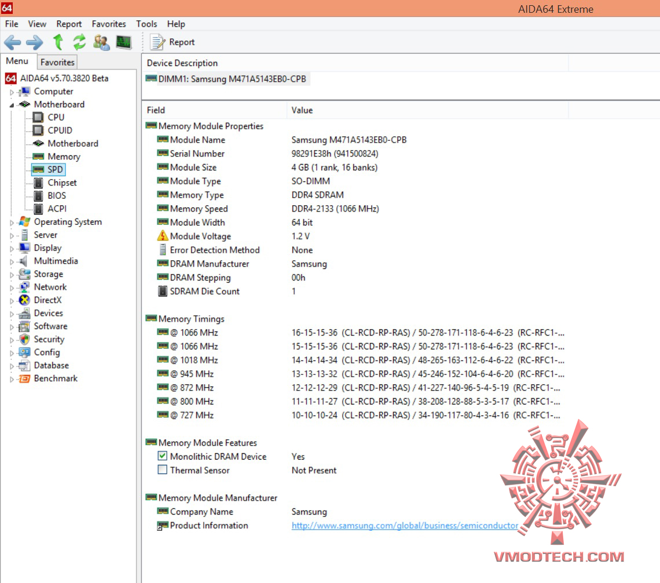Open the users manage icon in toolbar
This screenshot has height=583, width=660.
pyautogui.click(x=101, y=42)
